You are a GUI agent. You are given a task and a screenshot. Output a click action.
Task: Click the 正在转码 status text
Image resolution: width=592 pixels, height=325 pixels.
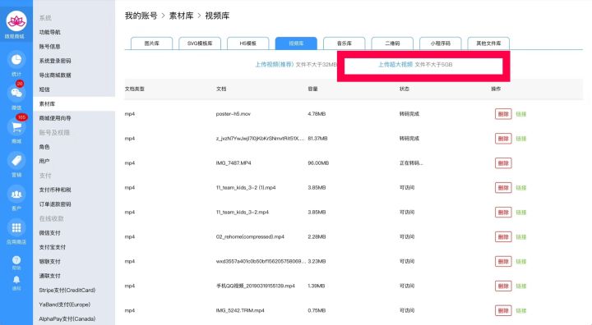click(x=411, y=162)
